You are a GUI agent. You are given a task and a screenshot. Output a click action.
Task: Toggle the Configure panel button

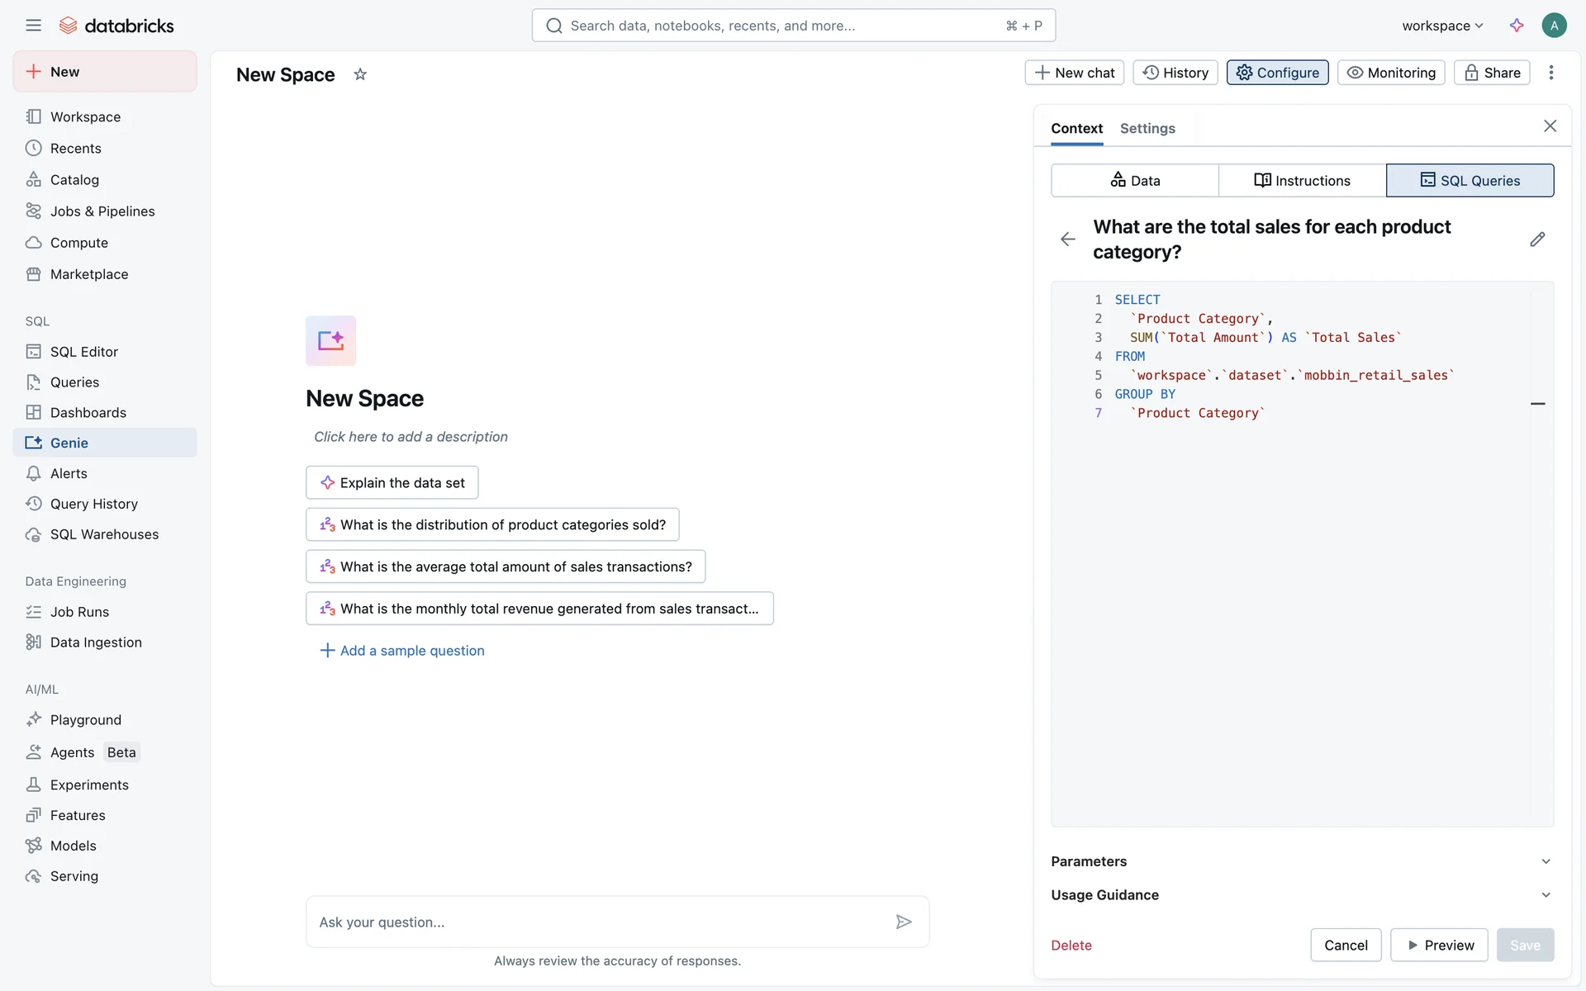(1277, 73)
